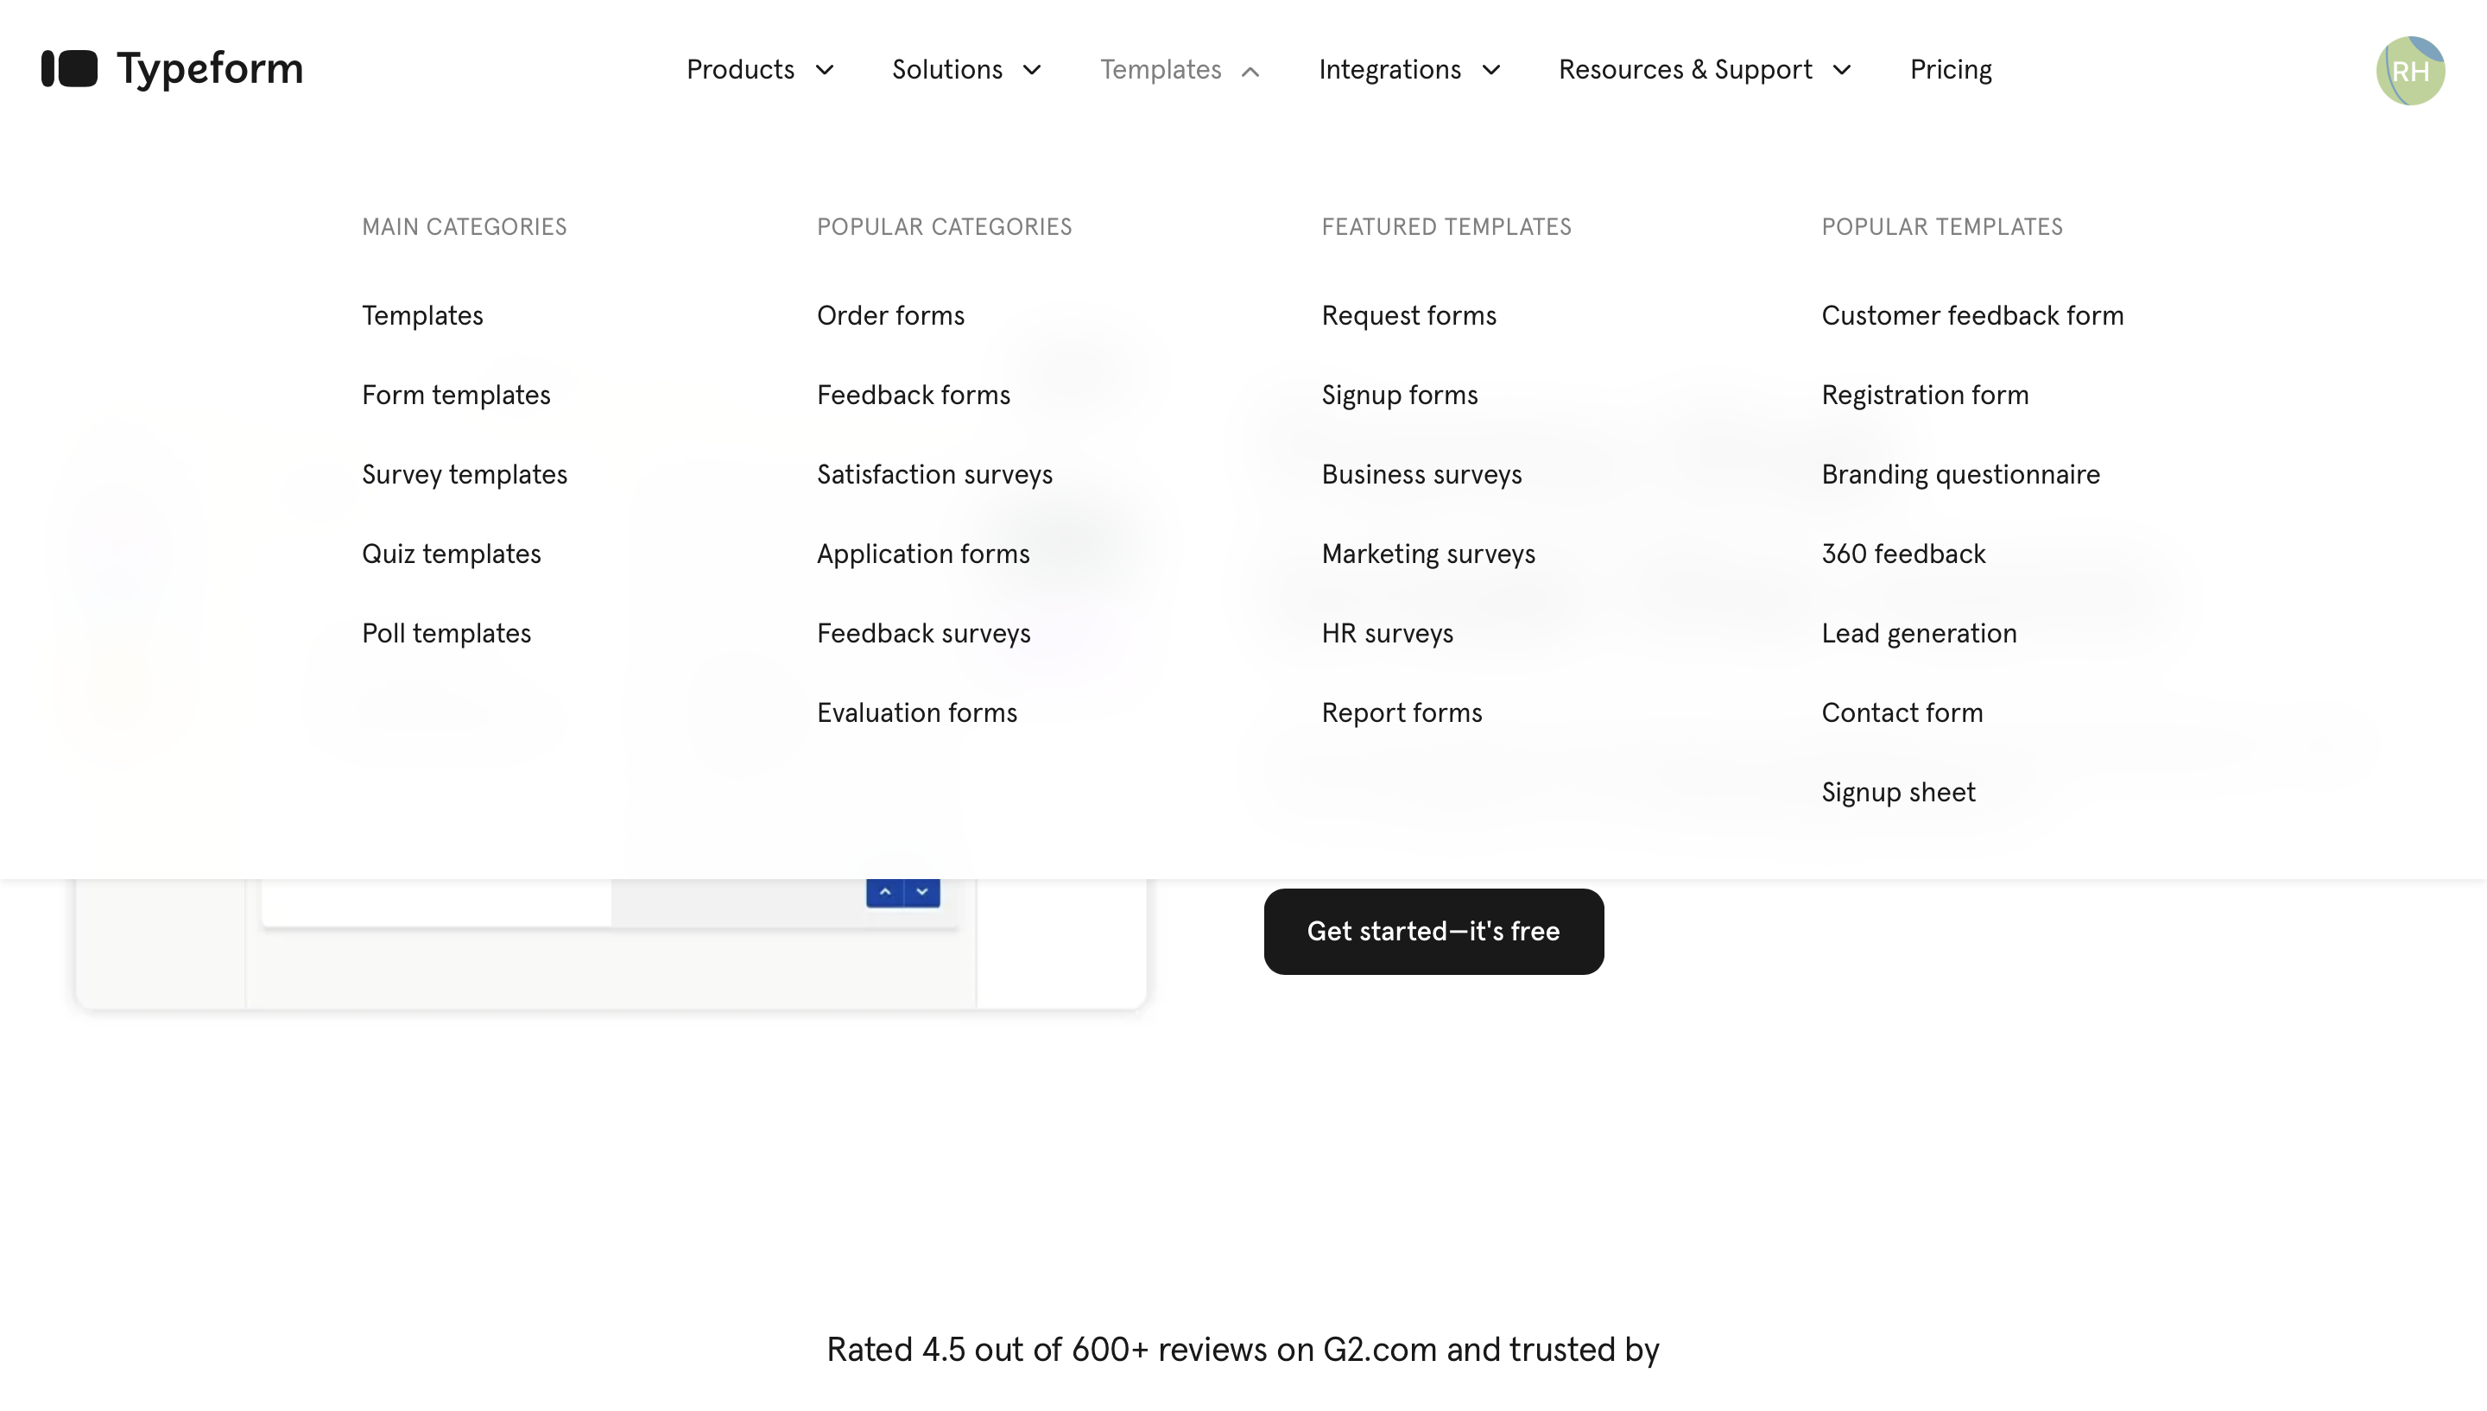Click the Popular Categories heading
Image resolution: width=2487 pixels, height=1411 pixels.
(x=945, y=227)
